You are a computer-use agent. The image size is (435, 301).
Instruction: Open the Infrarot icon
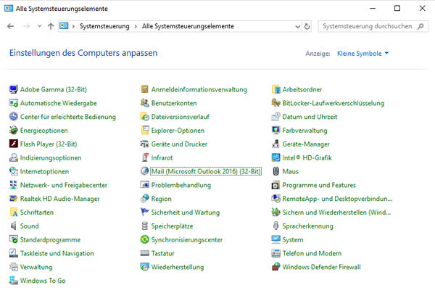coord(144,157)
